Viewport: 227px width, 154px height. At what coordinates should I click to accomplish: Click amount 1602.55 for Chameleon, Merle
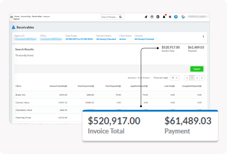(63, 110)
